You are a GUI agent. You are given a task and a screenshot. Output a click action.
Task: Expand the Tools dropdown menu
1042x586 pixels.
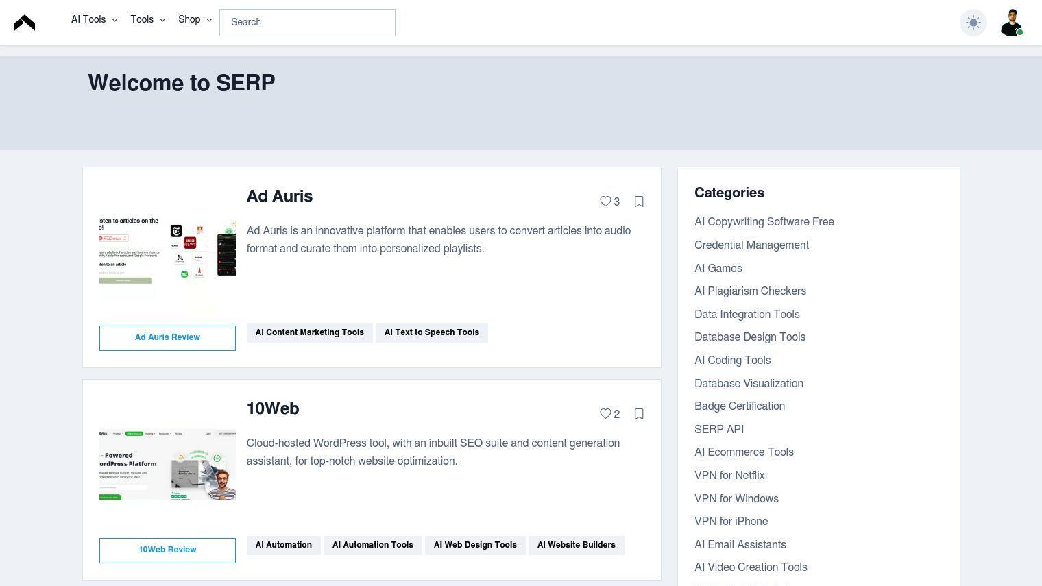(148, 20)
